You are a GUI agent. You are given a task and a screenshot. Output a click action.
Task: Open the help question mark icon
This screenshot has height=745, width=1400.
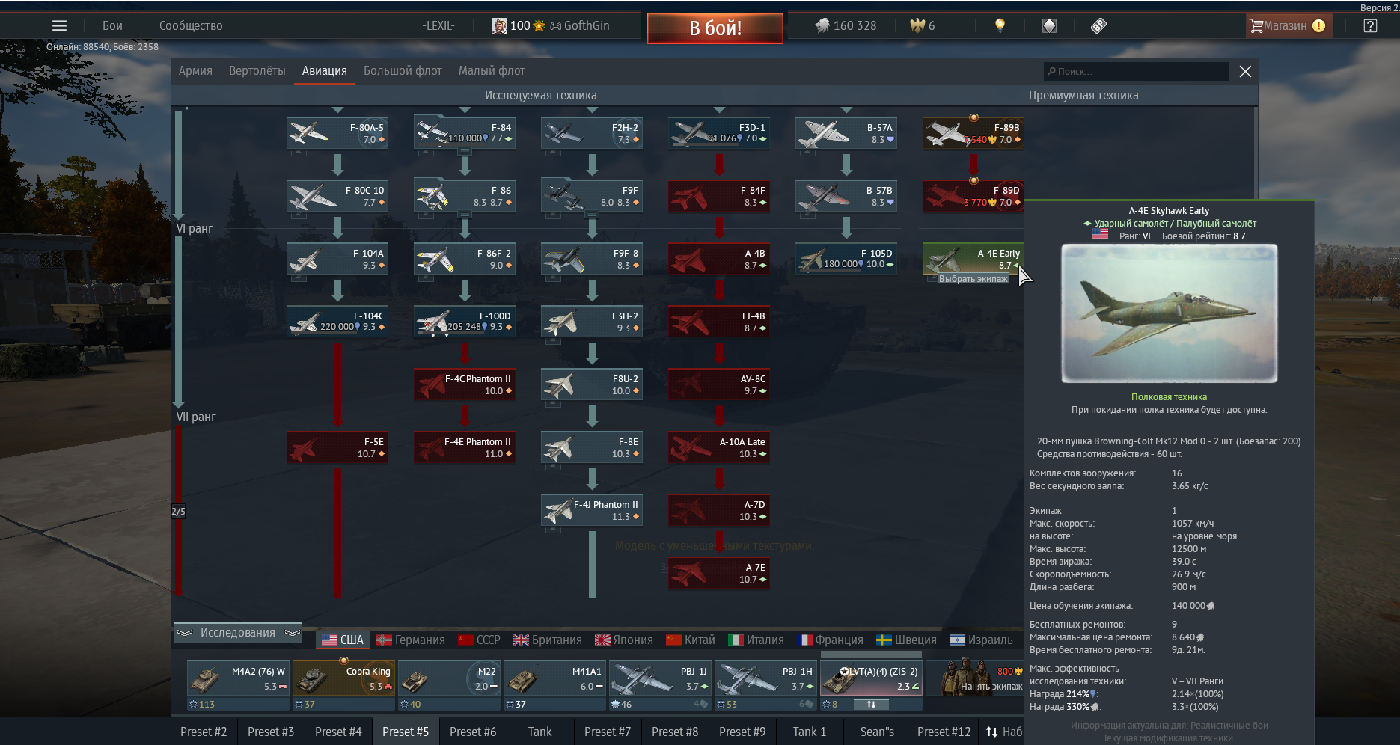pyautogui.click(x=1369, y=25)
